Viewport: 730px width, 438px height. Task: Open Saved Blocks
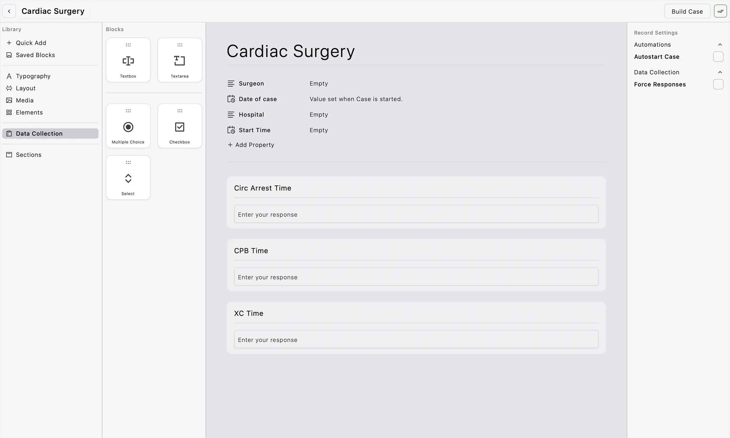click(35, 55)
